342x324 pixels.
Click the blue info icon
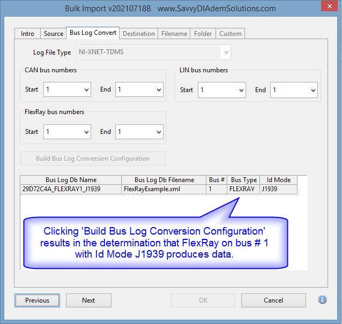(x=322, y=300)
